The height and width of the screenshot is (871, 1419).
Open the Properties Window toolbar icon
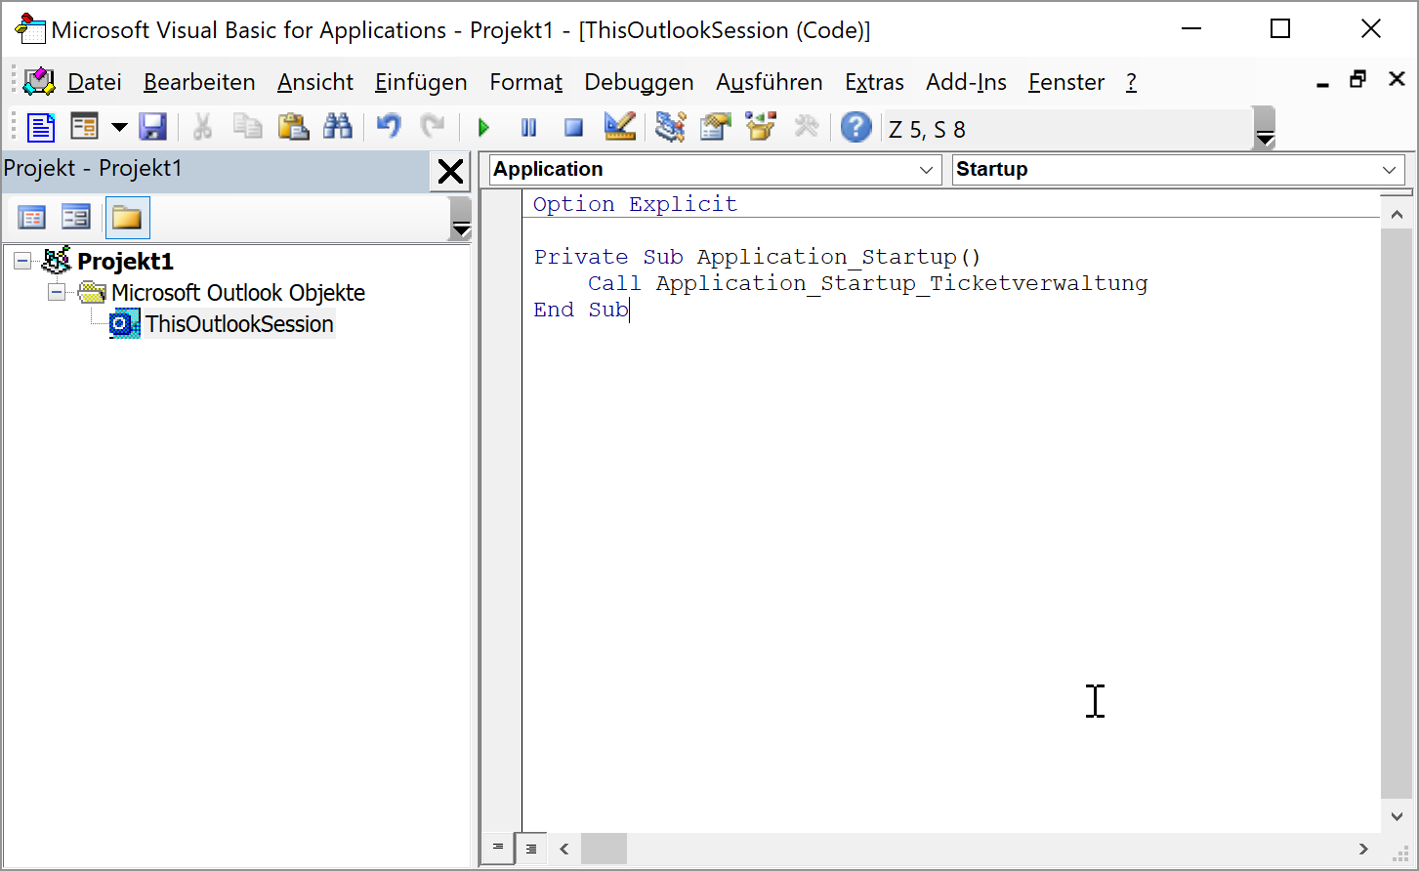tap(715, 127)
